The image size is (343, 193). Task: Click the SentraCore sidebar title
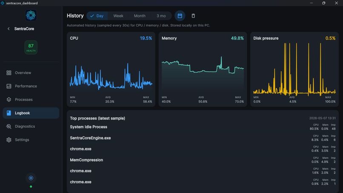[24, 29]
